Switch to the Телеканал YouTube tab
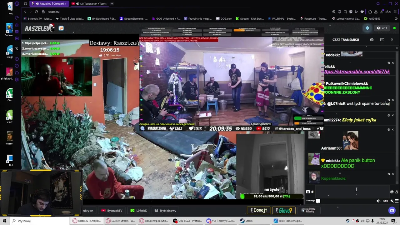400x225 pixels. tap(89, 4)
